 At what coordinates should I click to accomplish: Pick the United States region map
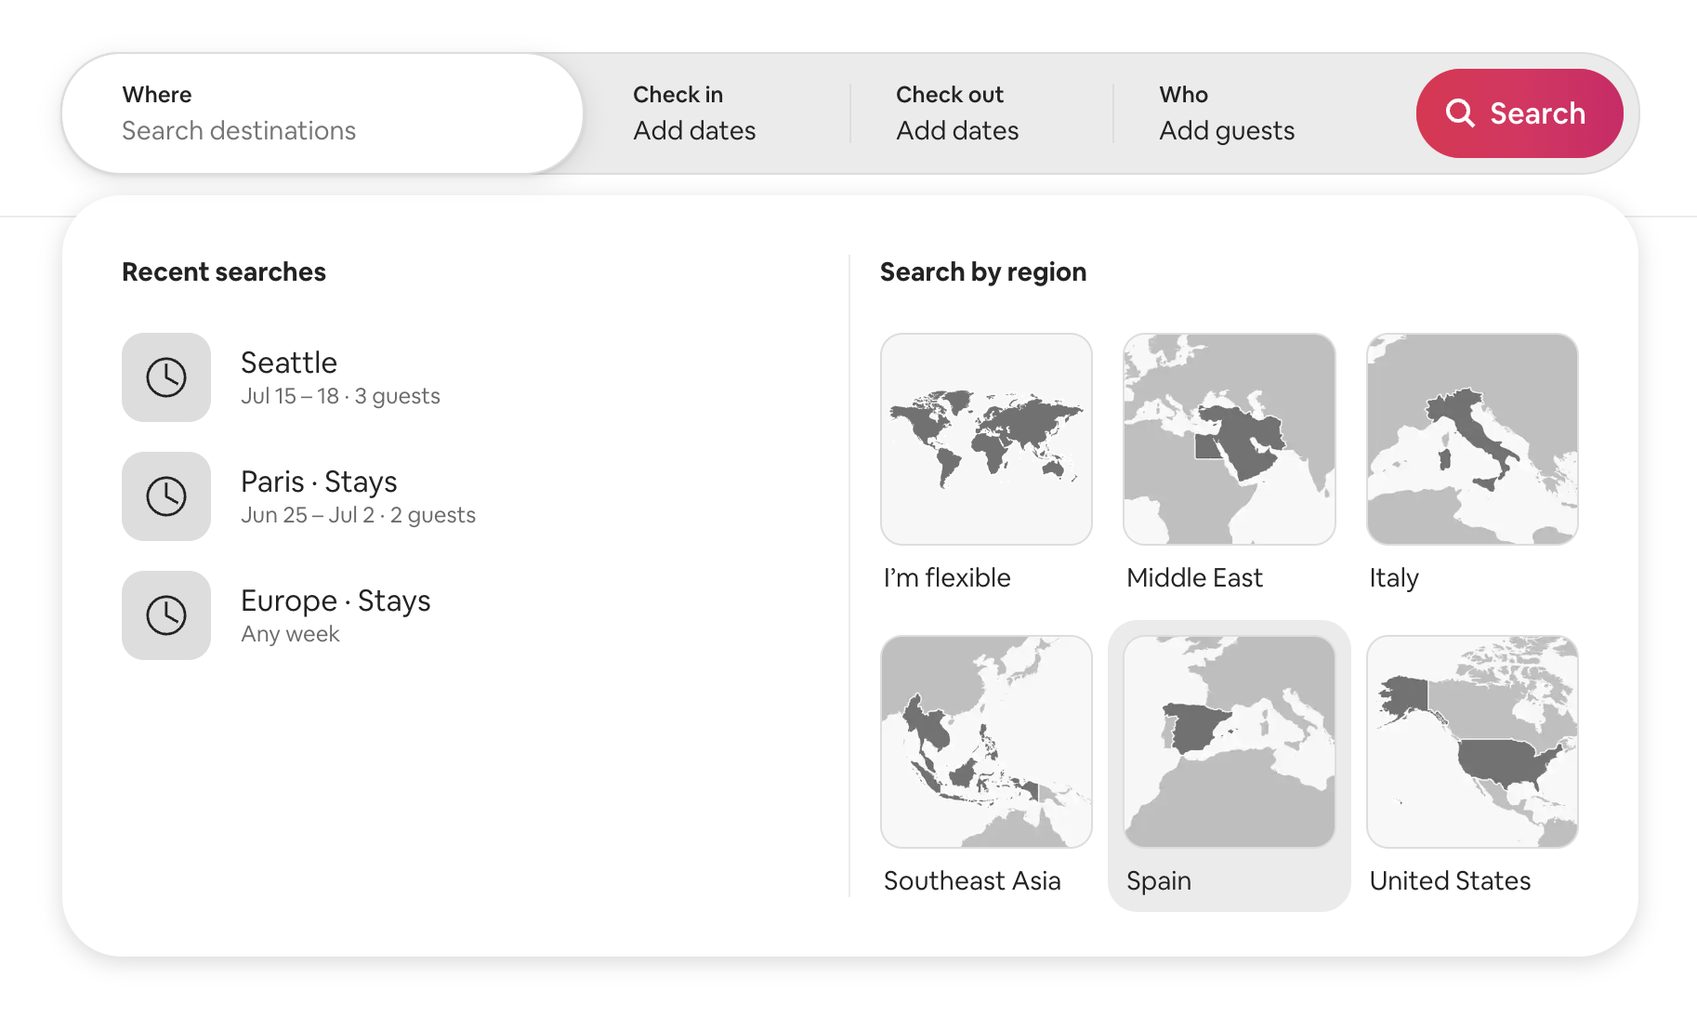coord(1472,742)
